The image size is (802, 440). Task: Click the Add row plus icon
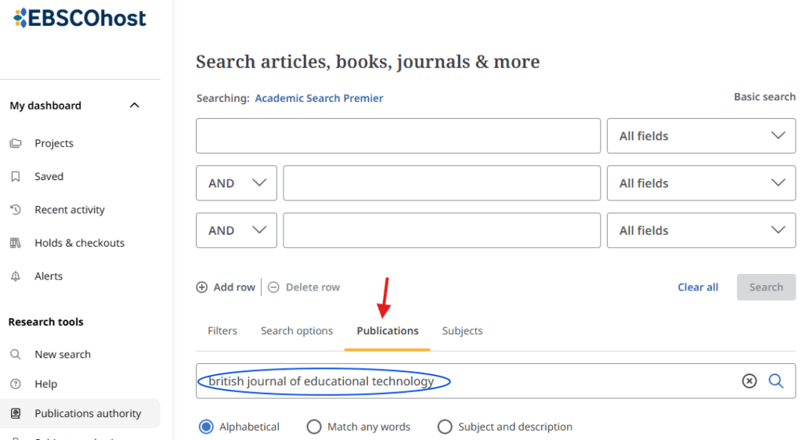click(x=202, y=287)
